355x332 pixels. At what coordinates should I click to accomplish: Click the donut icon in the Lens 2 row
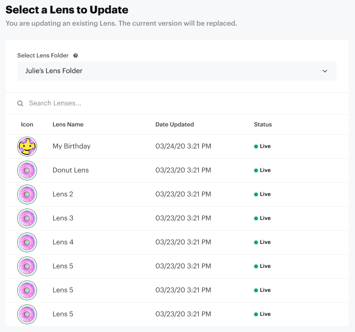[27, 194]
